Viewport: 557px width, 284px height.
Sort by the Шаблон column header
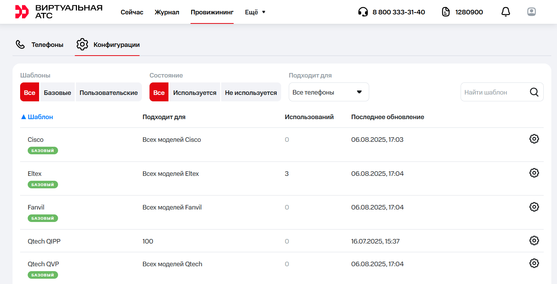pos(40,117)
